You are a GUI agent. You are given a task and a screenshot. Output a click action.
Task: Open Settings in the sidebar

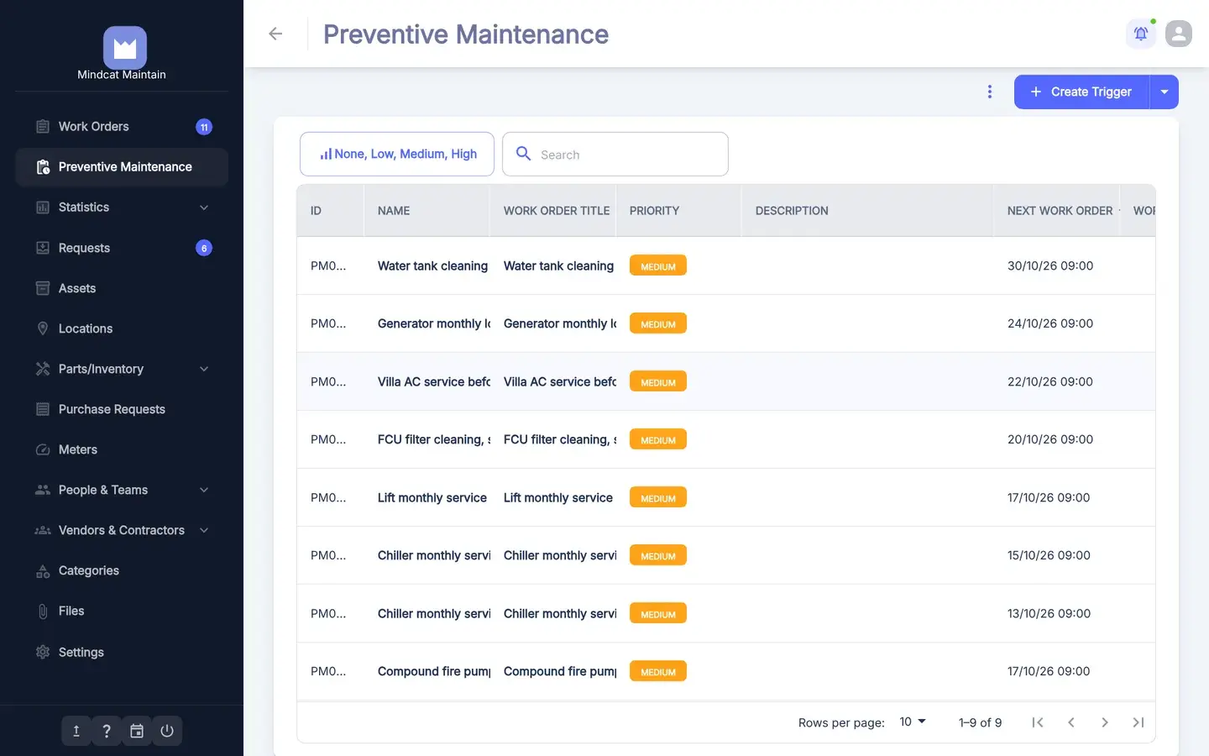[x=122, y=652]
